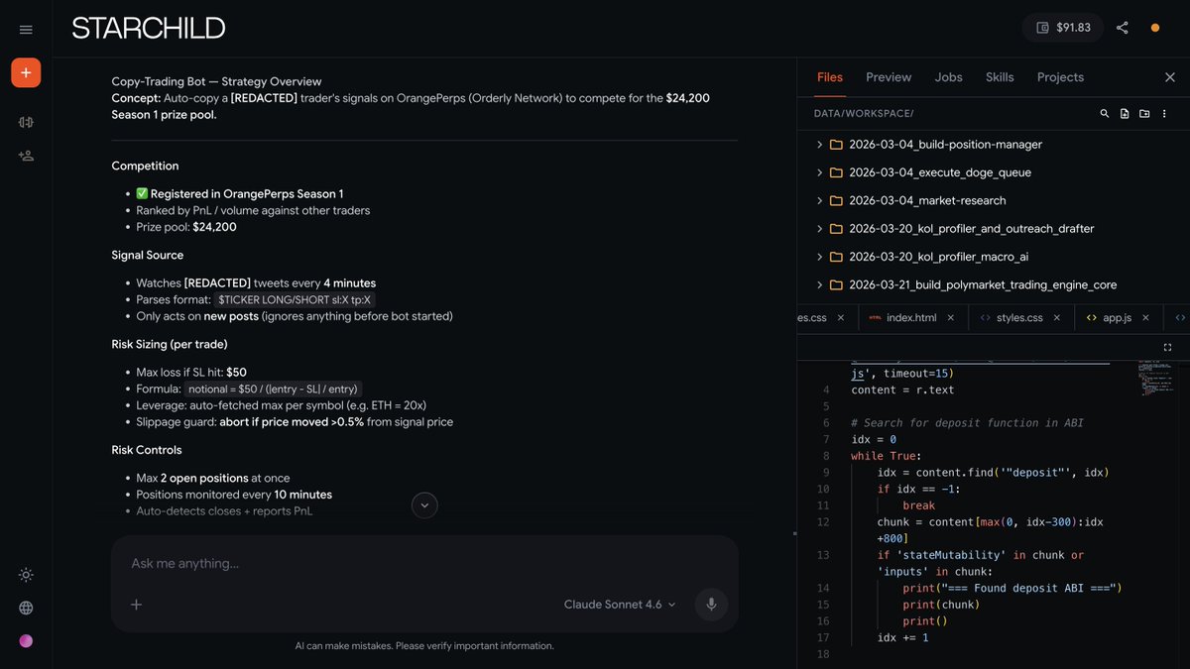
Task: Expand 2026-03-04_market-research chevron
Action: coord(819,200)
